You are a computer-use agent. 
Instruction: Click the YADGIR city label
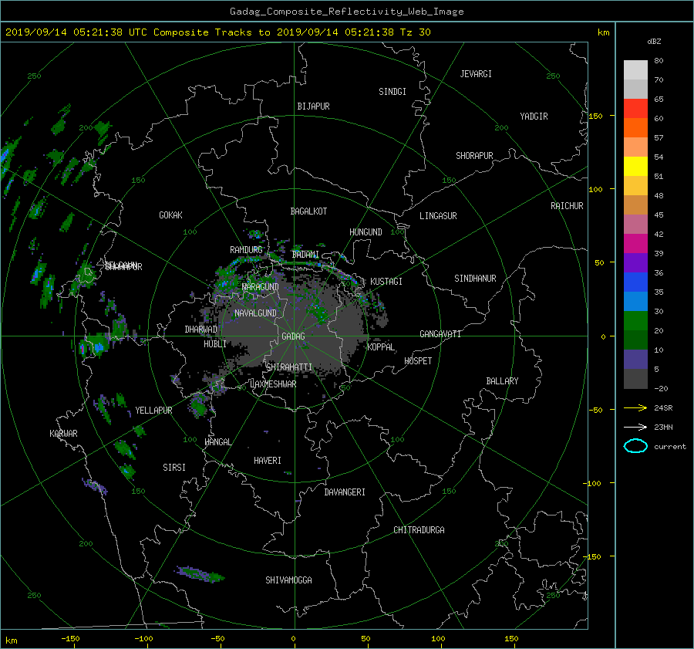click(x=534, y=117)
